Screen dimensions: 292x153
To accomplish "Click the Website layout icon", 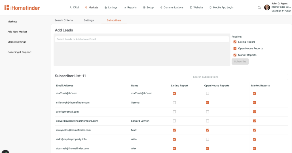I will (x=191, y=7).
